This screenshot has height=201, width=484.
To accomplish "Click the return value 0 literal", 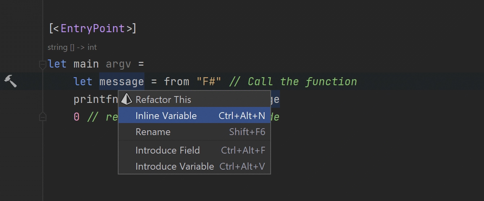I will pyautogui.click(x=77, y=117).
